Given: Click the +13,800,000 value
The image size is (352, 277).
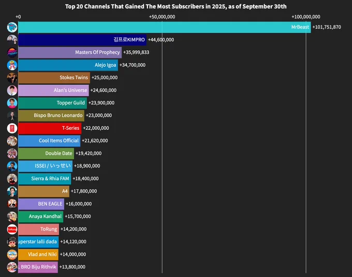Looking at the screenshot, I should 72,267.
